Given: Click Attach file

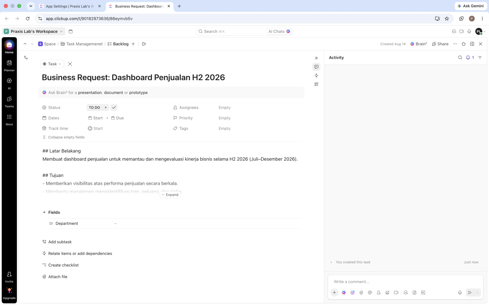Looking at the screenshot, I should click(55, 277).
